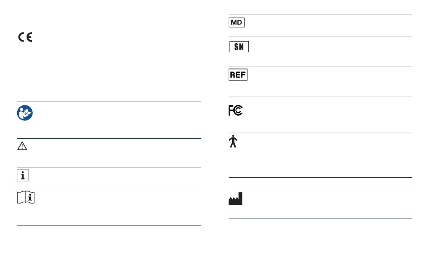Select the standing person symbol
The height and width of the screenshot is (260, 423).
[x=233, y=141]
